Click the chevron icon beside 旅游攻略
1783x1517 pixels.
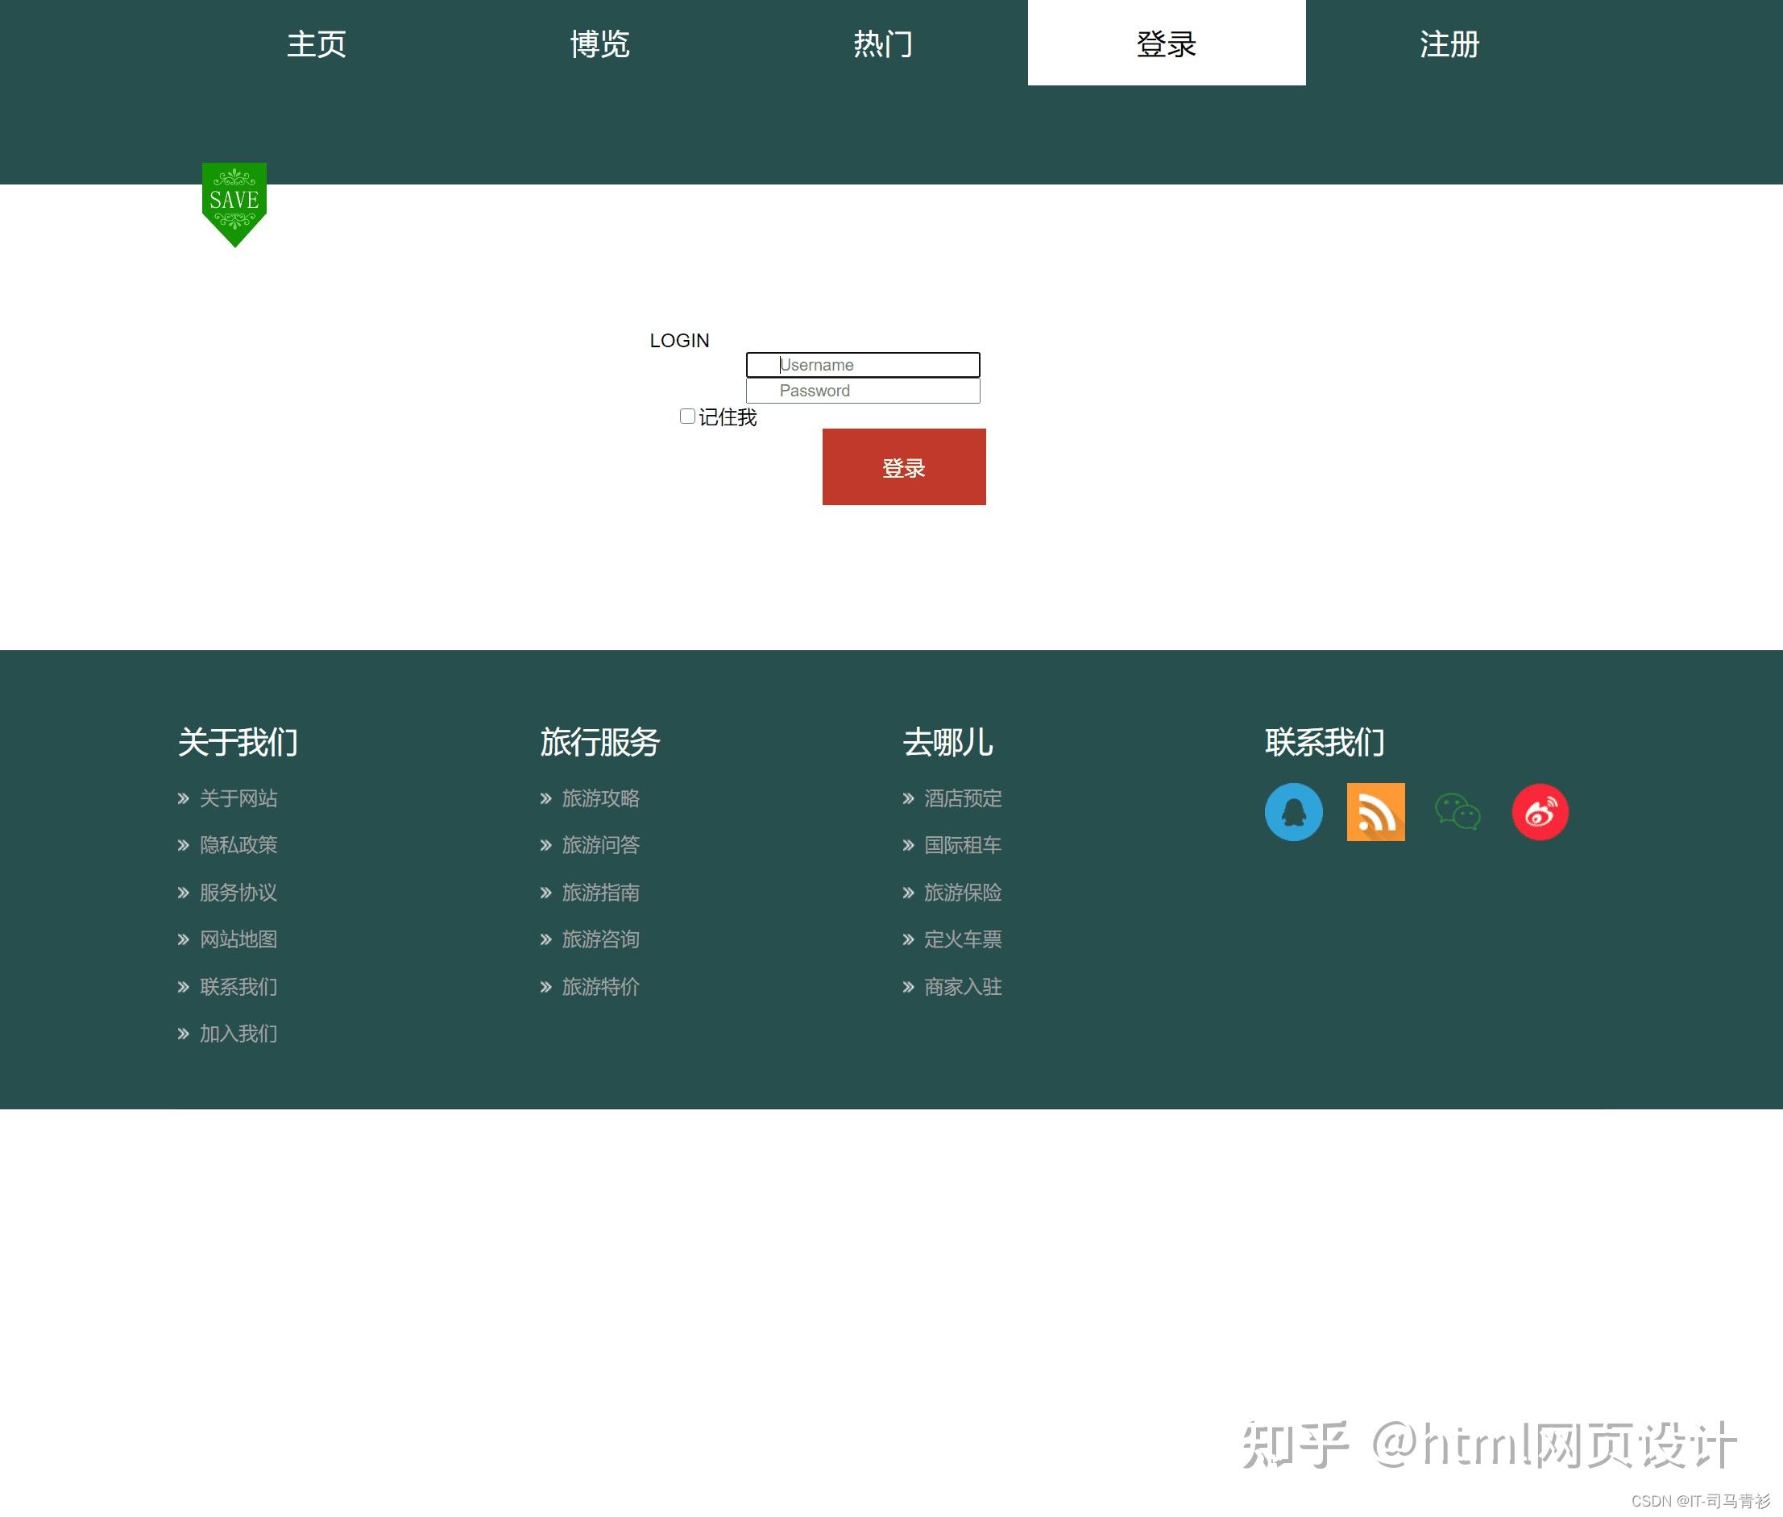click(545, 799)
